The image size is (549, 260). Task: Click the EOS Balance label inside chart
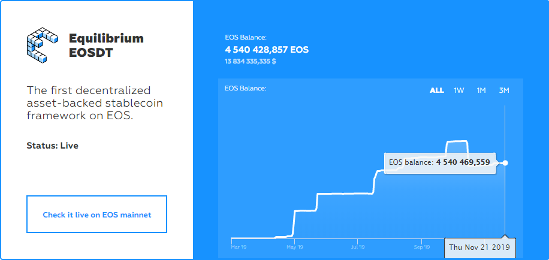[245, 89]
